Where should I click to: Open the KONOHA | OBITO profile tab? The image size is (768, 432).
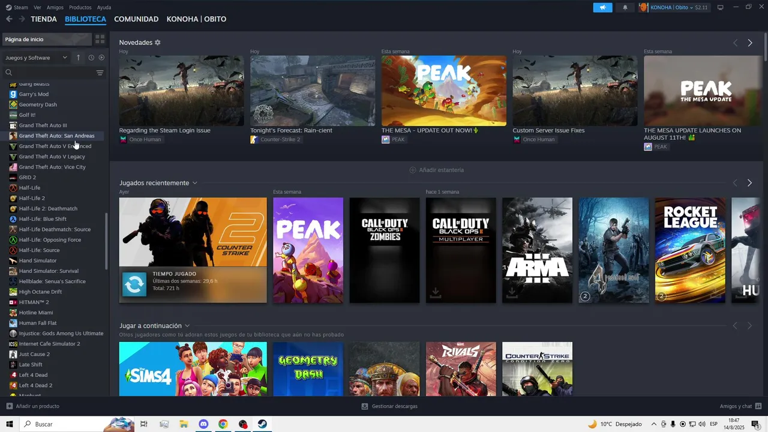point(196,19)
